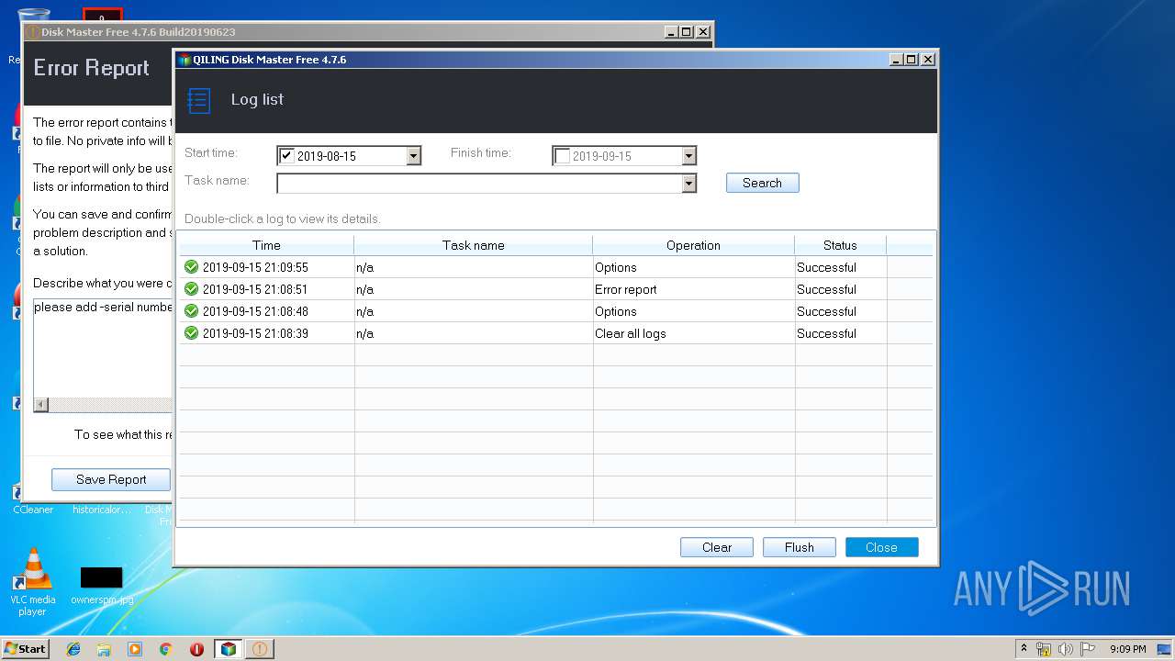Open the Start time date dropdown
Screen dimensions: 1175x661
pos(413,156)
